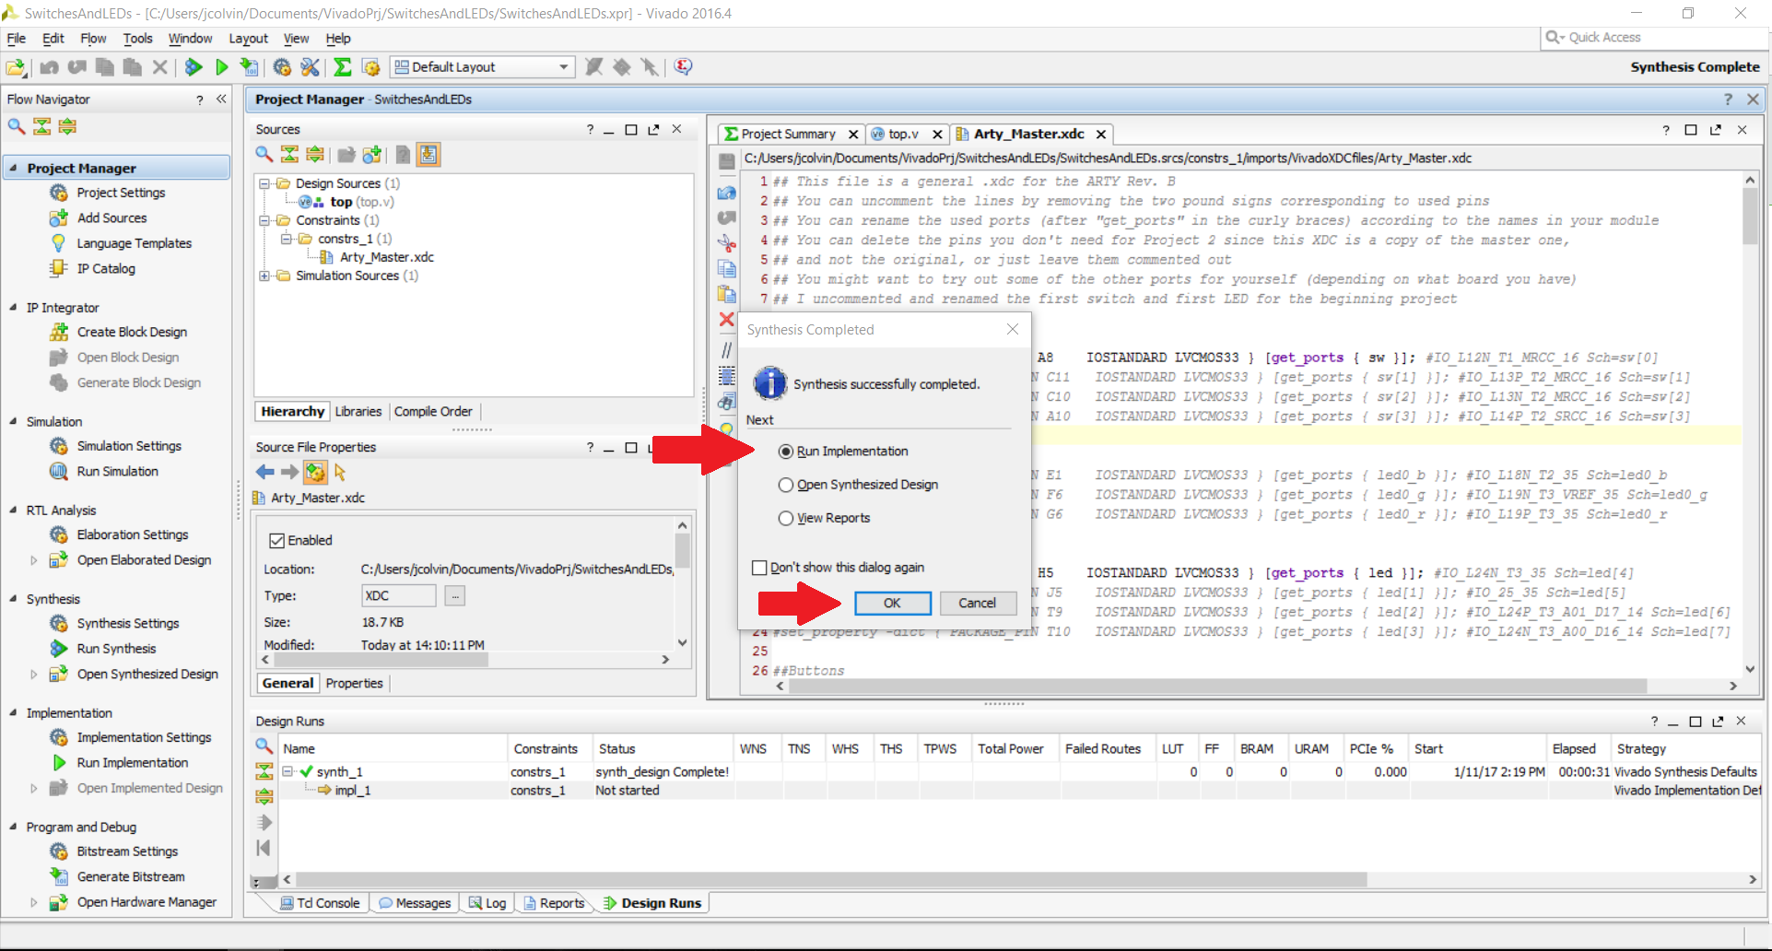This screenshot has height=951, width=1772.
Task: Click the back arrow in Source File Properties
Action: point(265,472)
